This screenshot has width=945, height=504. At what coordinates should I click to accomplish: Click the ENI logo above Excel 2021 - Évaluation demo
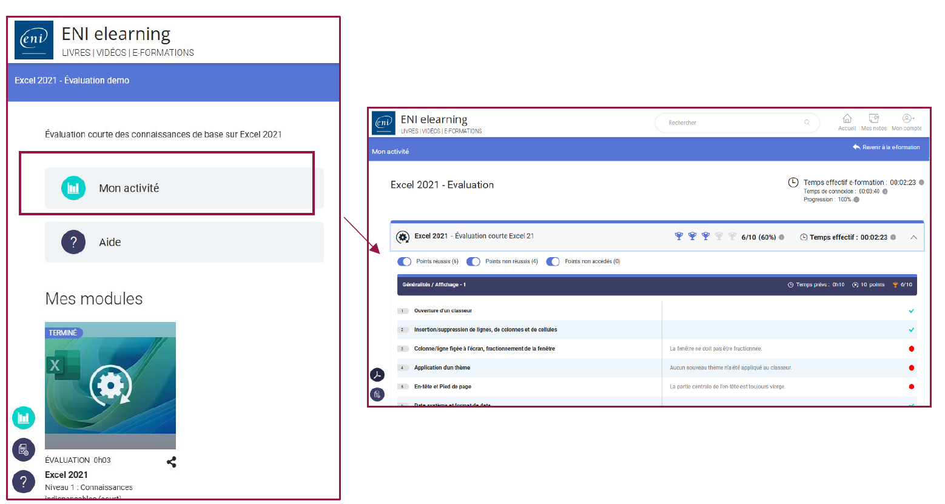[x=34, y=40]
